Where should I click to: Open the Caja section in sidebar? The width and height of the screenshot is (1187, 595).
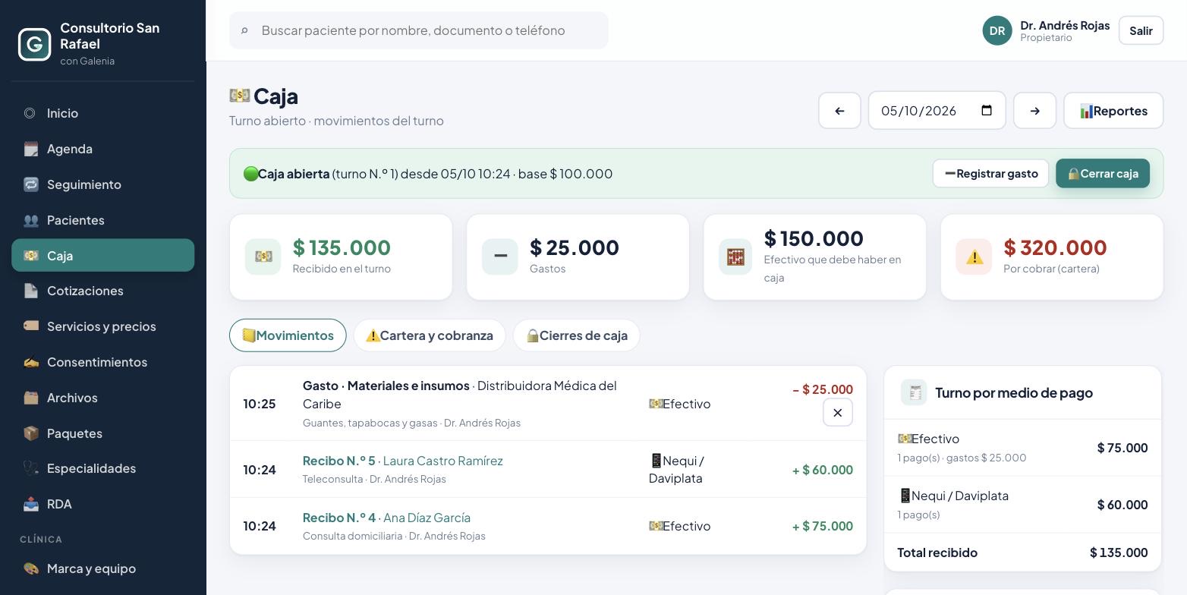click(x=103, y=255)
